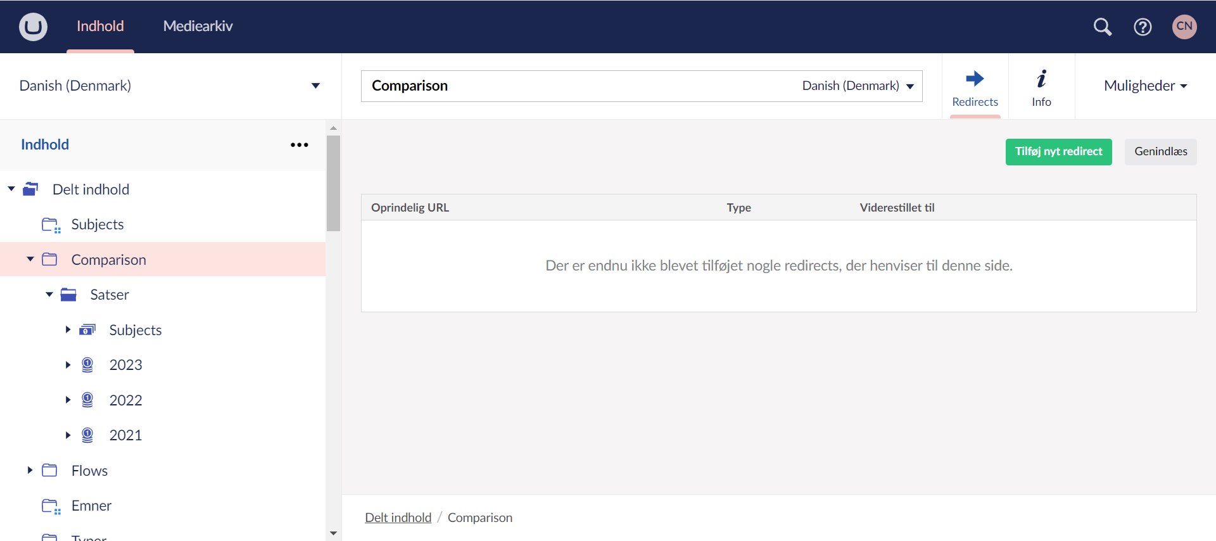Click the Genindlæs button
This screenshot has height=541, width=1216.
(1160, 151)
